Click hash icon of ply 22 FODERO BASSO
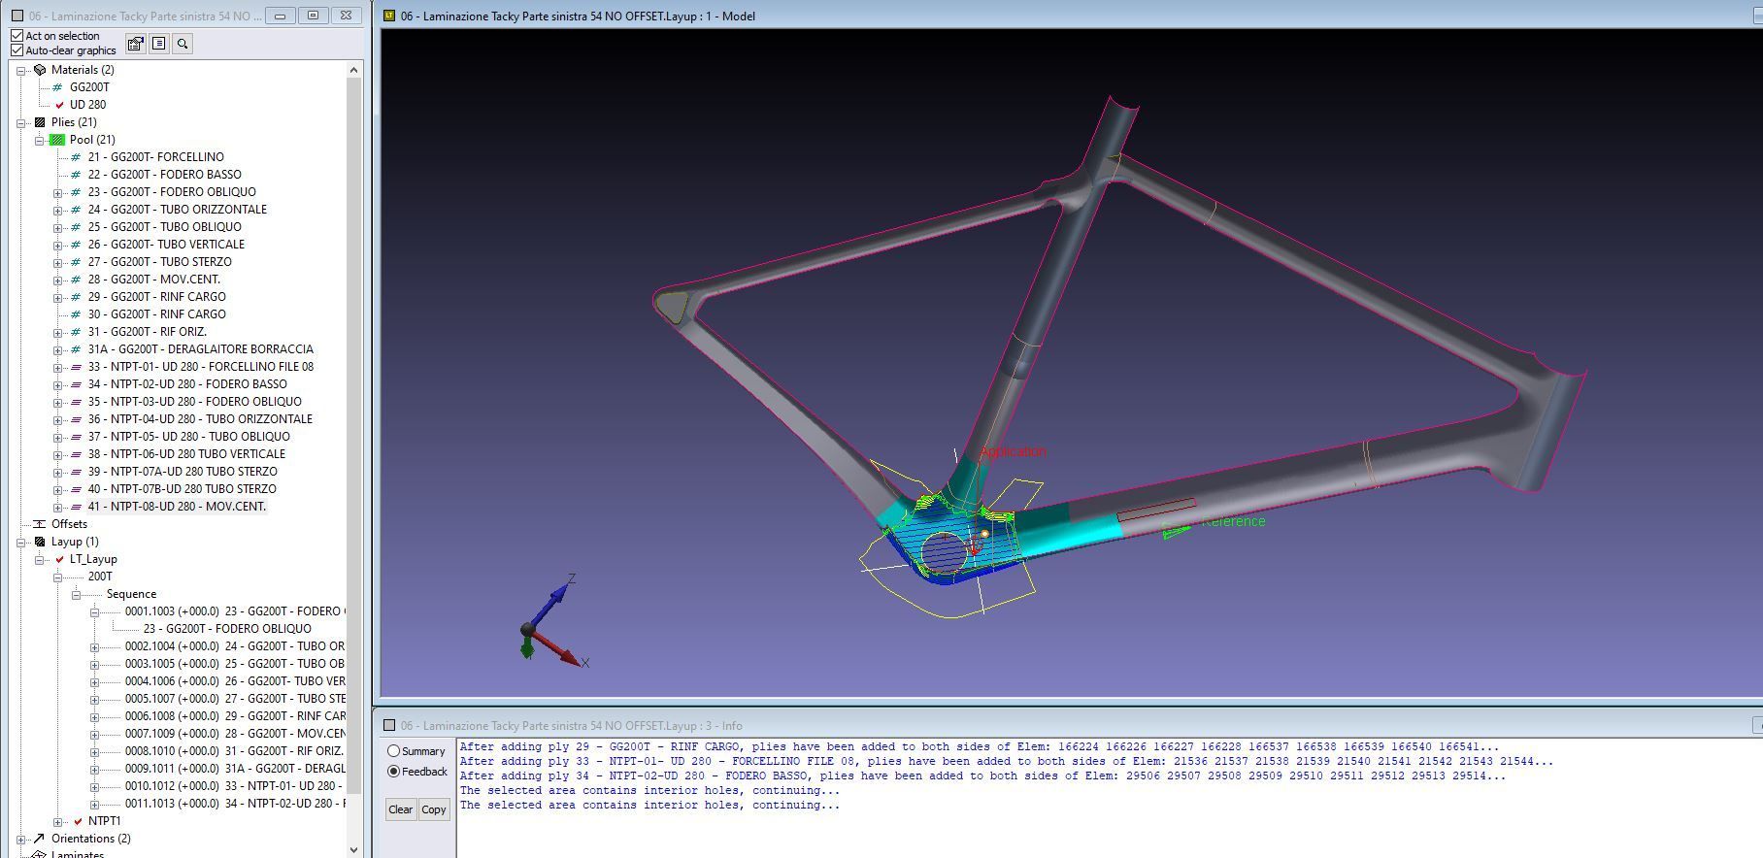 point(76,175)
